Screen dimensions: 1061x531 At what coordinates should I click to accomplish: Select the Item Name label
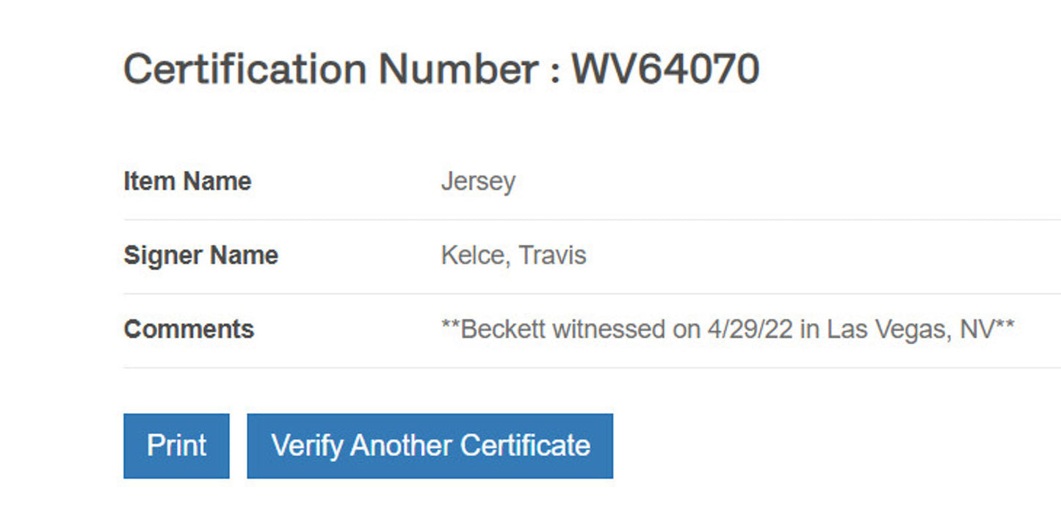click(187, 181)
